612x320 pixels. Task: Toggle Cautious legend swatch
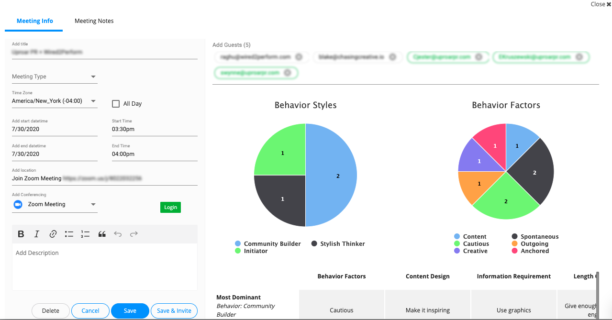click(x=457, y=244)
